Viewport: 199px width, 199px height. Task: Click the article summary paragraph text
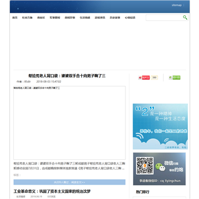point(70,166)
